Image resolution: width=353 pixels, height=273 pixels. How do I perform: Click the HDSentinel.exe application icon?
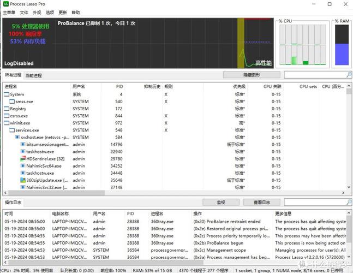tap(23, 159)
